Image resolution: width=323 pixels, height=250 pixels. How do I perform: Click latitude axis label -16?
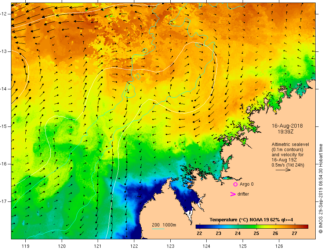click(x=4, y=164)
